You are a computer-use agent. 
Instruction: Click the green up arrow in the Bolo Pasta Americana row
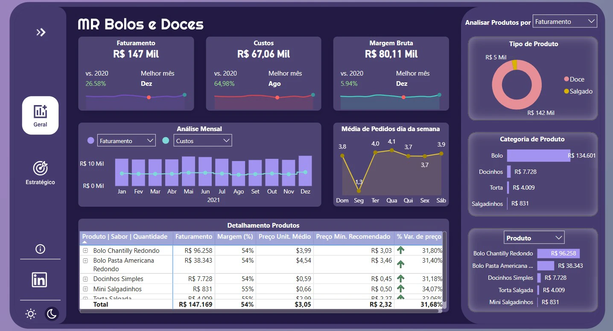400,264
